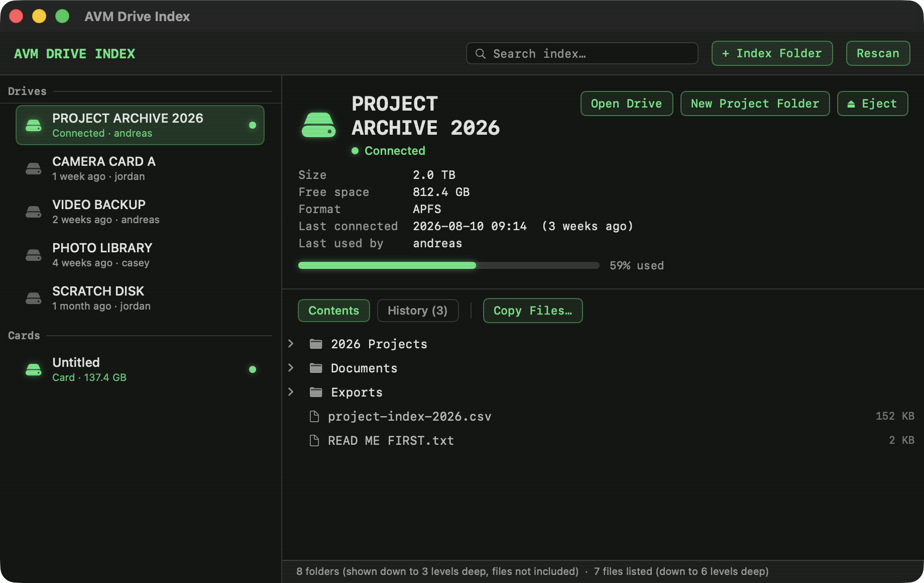This screenshot has width=924, height=583.
Task: Click the 152 KB size value
Action: (x=895, y=416)
